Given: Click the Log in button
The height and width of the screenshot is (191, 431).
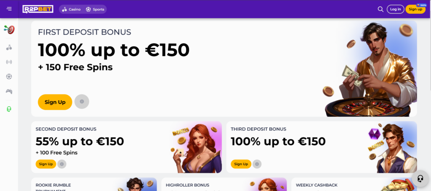Looking at the screenshot, I should (395, 9).
